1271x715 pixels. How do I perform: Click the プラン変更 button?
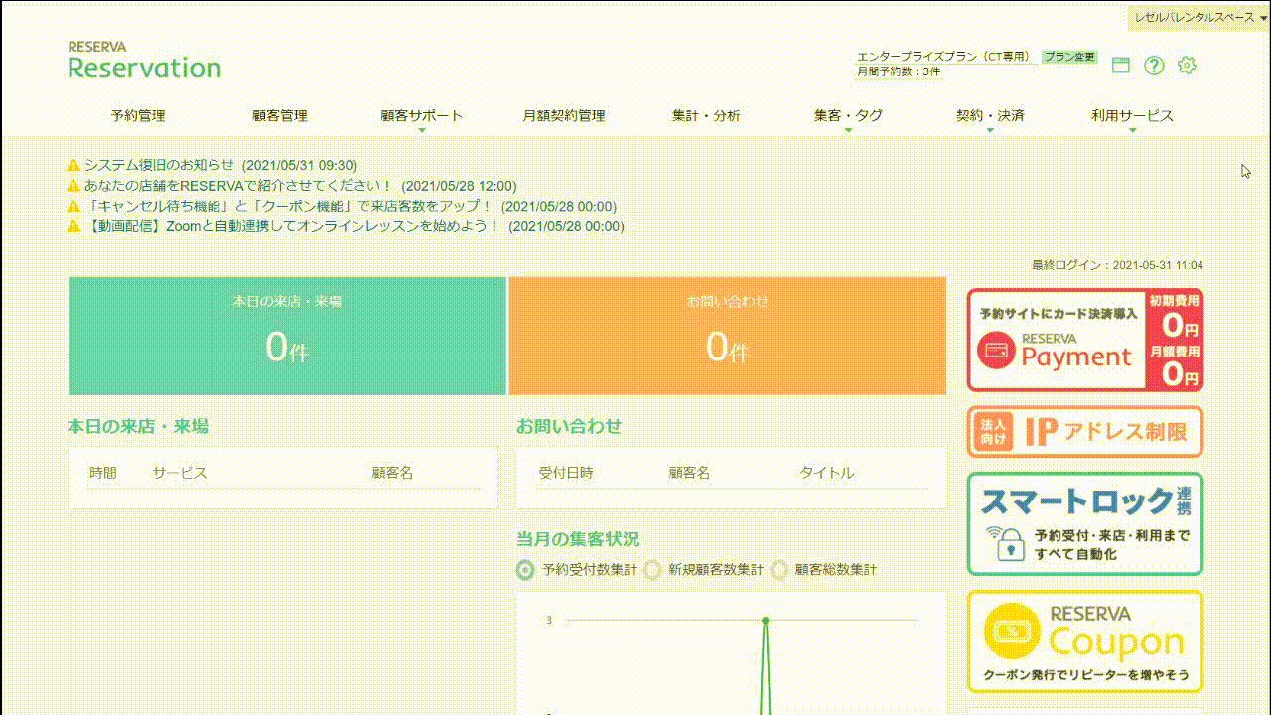click(x=1072, y=56)
